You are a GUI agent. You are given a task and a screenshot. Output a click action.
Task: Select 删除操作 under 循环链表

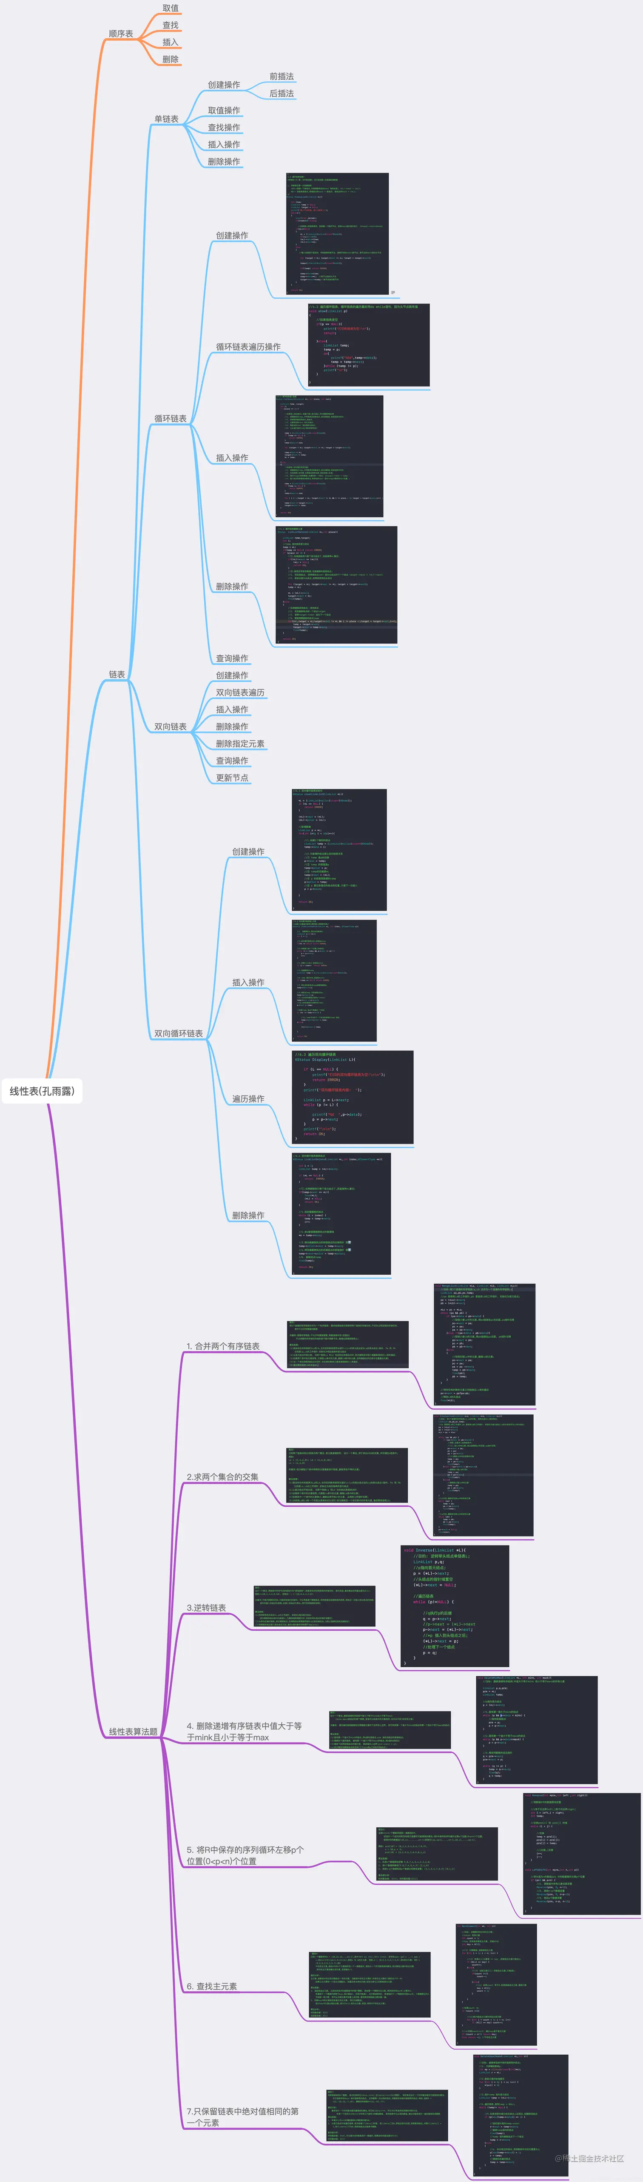[x=232, y=586]
